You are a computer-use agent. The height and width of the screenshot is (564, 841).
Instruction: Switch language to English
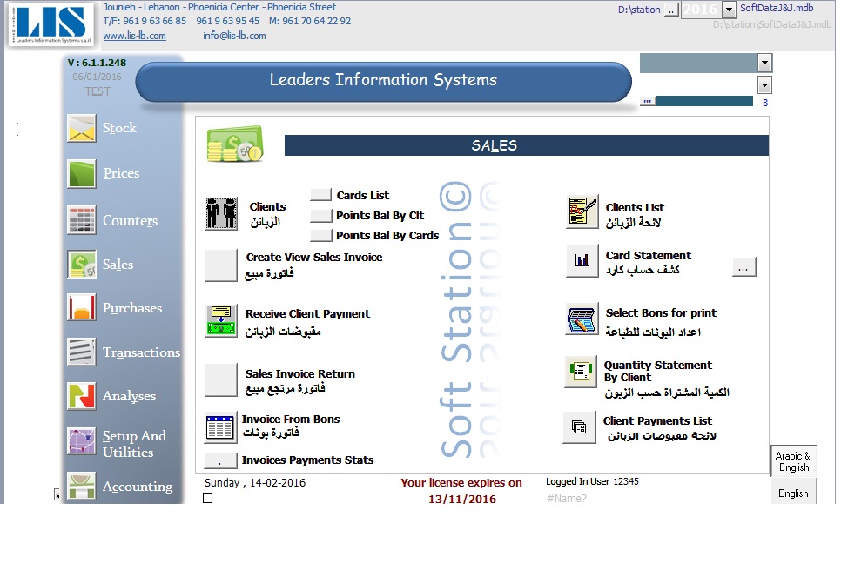[x=793, y=493]
